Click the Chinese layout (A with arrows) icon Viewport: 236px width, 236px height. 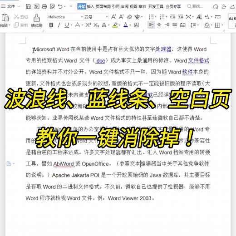(188, 17)
